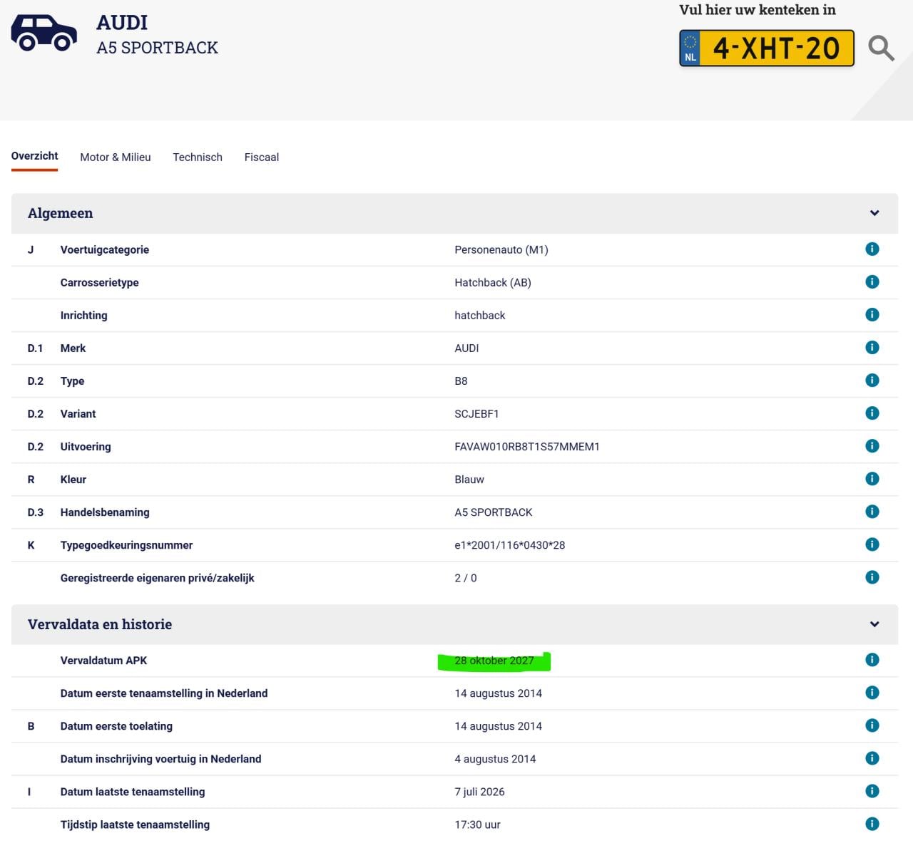Click the owners value 2 / 0

[x=466, y=578]
